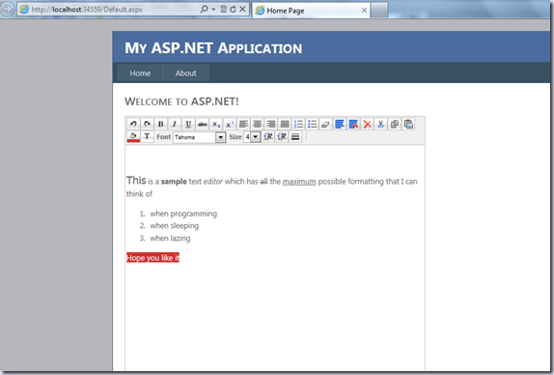Toggle Italic formatting
The image size is (554, 375).
(175, 124)
